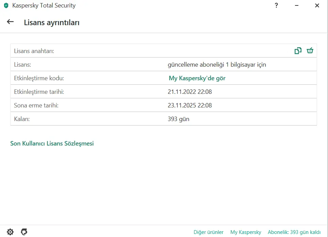
Task: Click the Etkinleştirme tarihi label
Action: click(39, 92)
